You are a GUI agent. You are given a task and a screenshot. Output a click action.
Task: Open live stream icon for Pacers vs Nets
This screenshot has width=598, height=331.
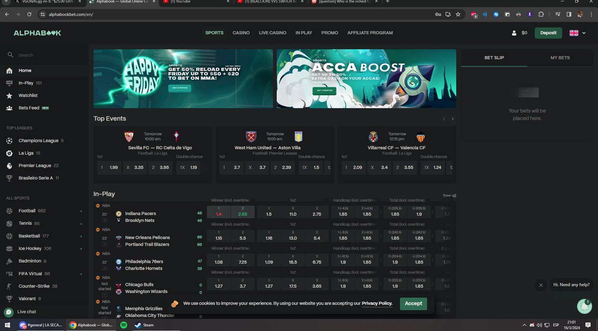click(105, 220)
